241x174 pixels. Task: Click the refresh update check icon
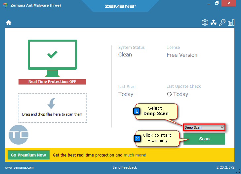[169, 94]
